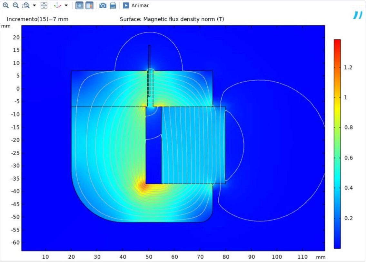Screen dimensions: 366x262
Task: Click the Print icon in the toolbar
Action: tap(113, 5)
